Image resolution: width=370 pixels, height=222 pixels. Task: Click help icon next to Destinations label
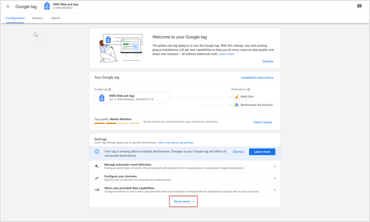click(249, 89)
